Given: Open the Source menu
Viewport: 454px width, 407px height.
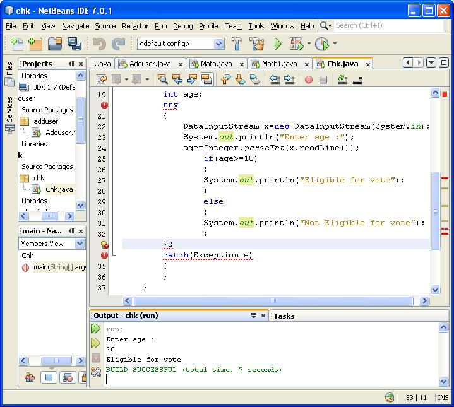Looking at the screenshot, I should tap(105, 26).
